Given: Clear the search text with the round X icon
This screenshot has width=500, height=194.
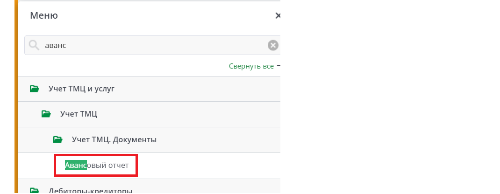Looking at the screenshot, I should pyautogui.click(x=273, y=45).
